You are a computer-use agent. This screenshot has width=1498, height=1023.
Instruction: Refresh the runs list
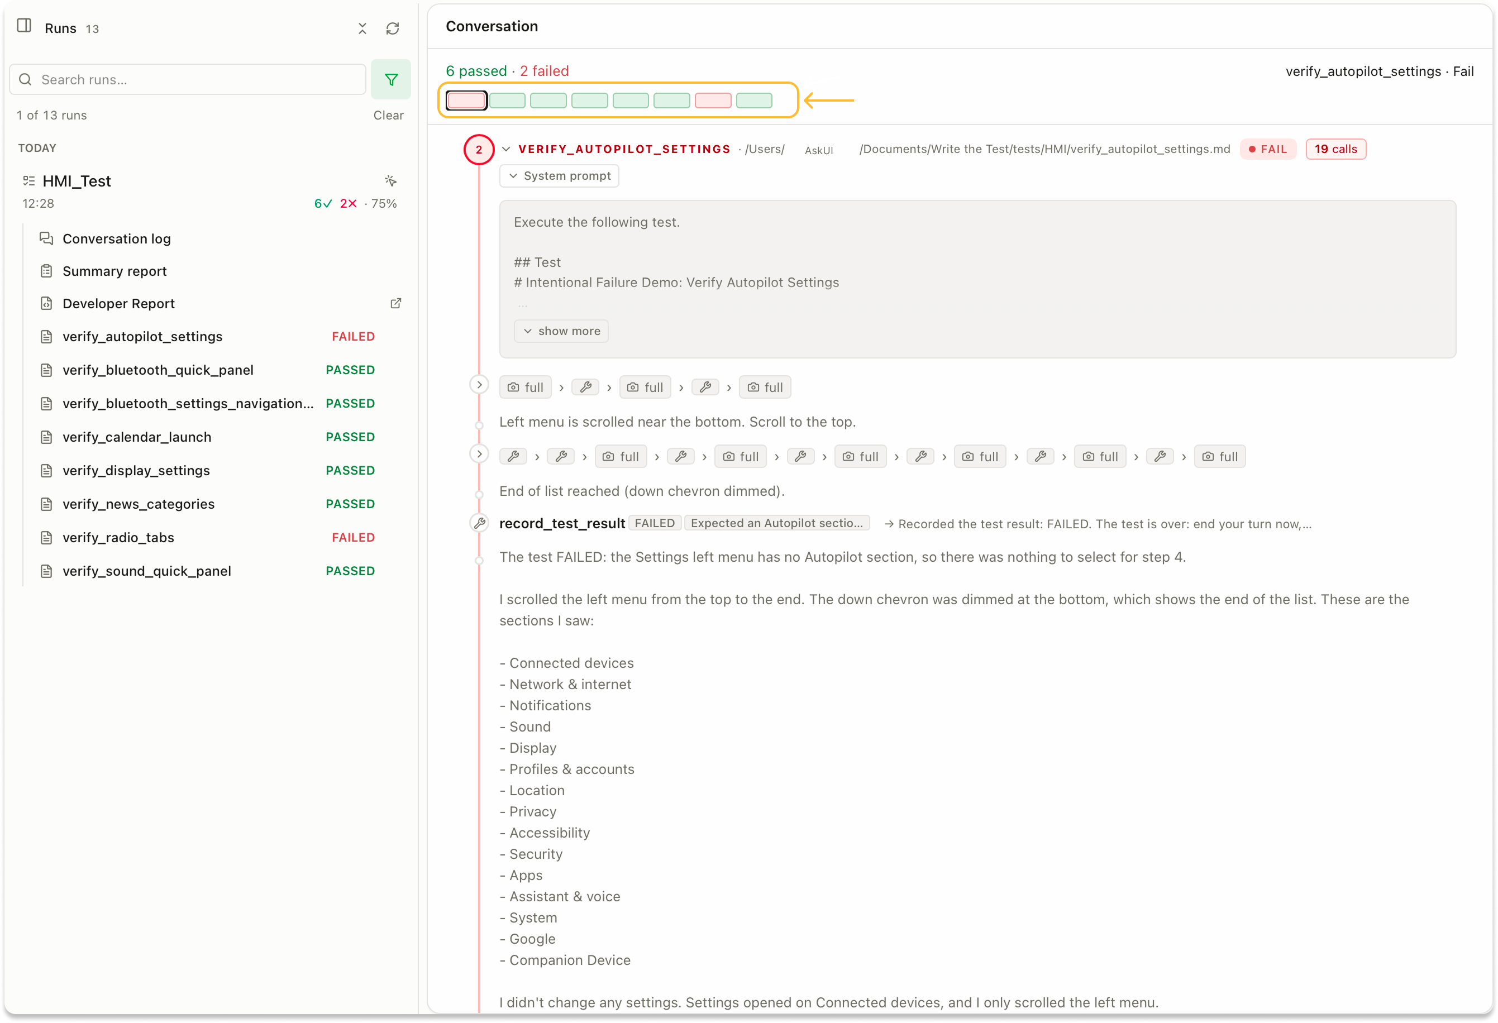click(393, 28)
